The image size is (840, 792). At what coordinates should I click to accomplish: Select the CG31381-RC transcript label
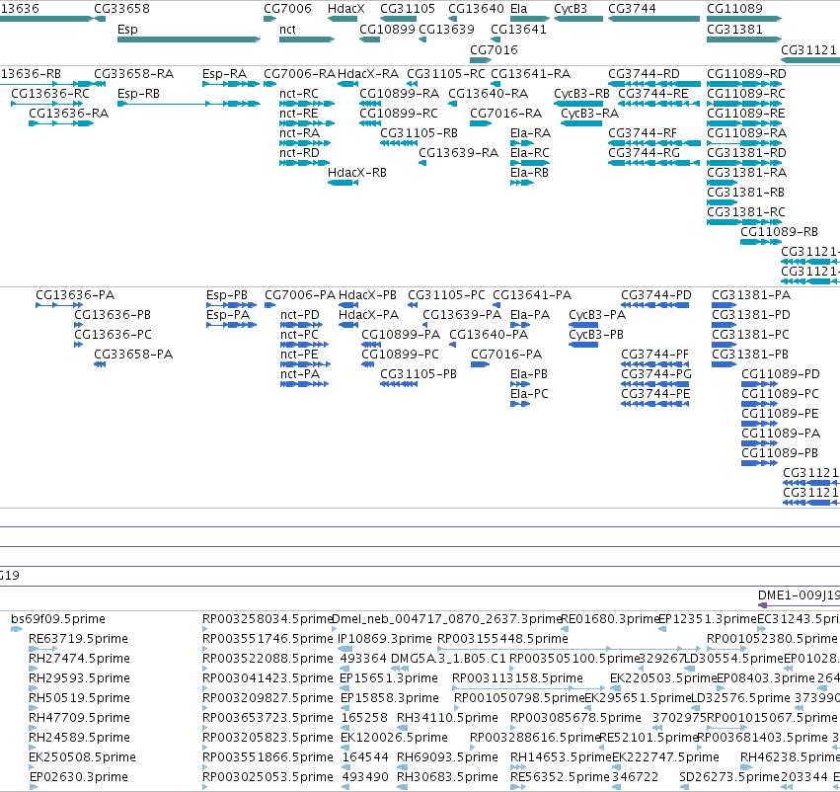pyautogui.click(x=745, y=212)
